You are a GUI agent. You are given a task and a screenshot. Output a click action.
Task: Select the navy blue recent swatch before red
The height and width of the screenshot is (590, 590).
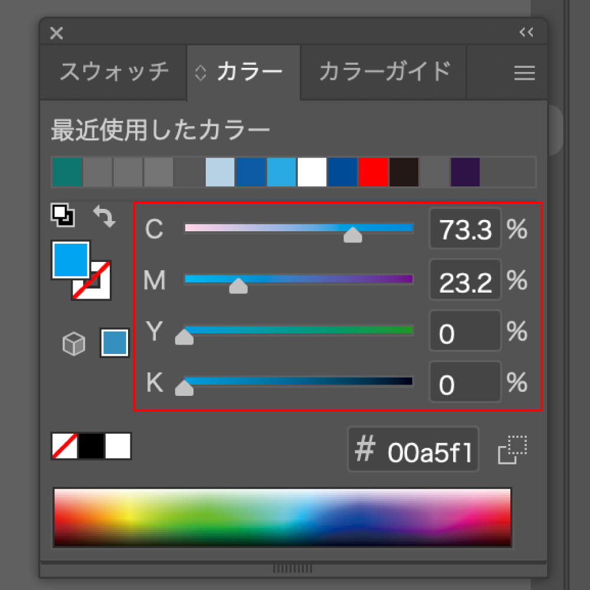click(343, 172)
